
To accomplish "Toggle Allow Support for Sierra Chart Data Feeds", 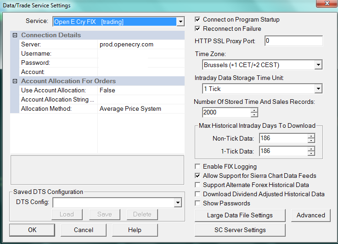I will pos(197,176).
